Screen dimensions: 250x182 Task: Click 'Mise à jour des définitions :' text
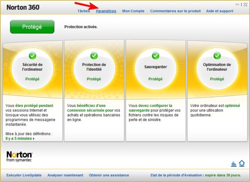click(29, 134)
